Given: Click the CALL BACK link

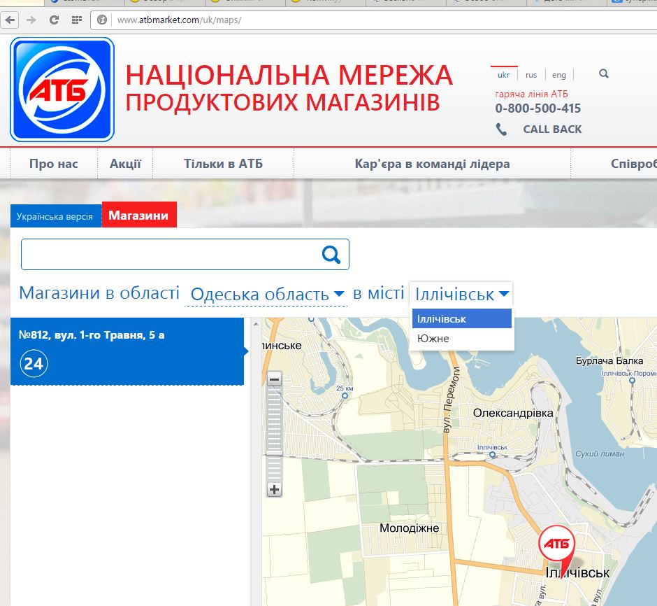Looking at the screenshot, I should click(x=552, y=129).
